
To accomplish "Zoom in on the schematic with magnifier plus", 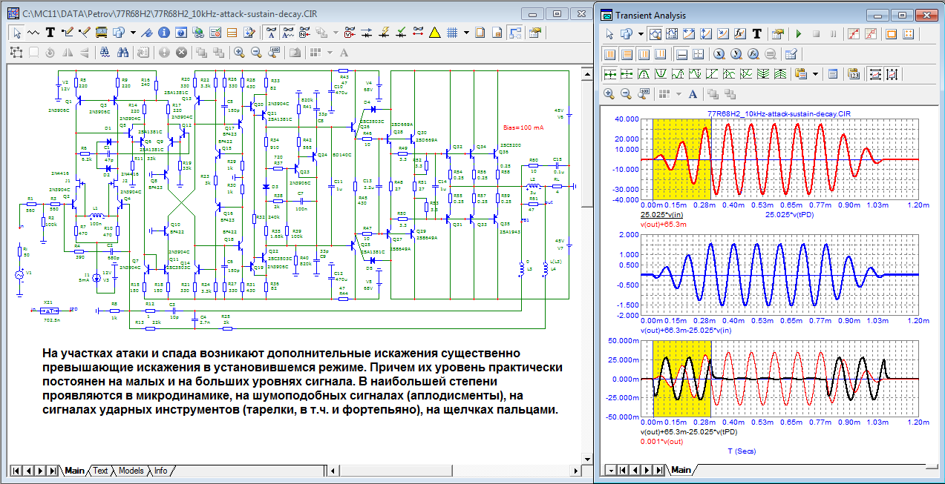I will (x=239, y=53).
